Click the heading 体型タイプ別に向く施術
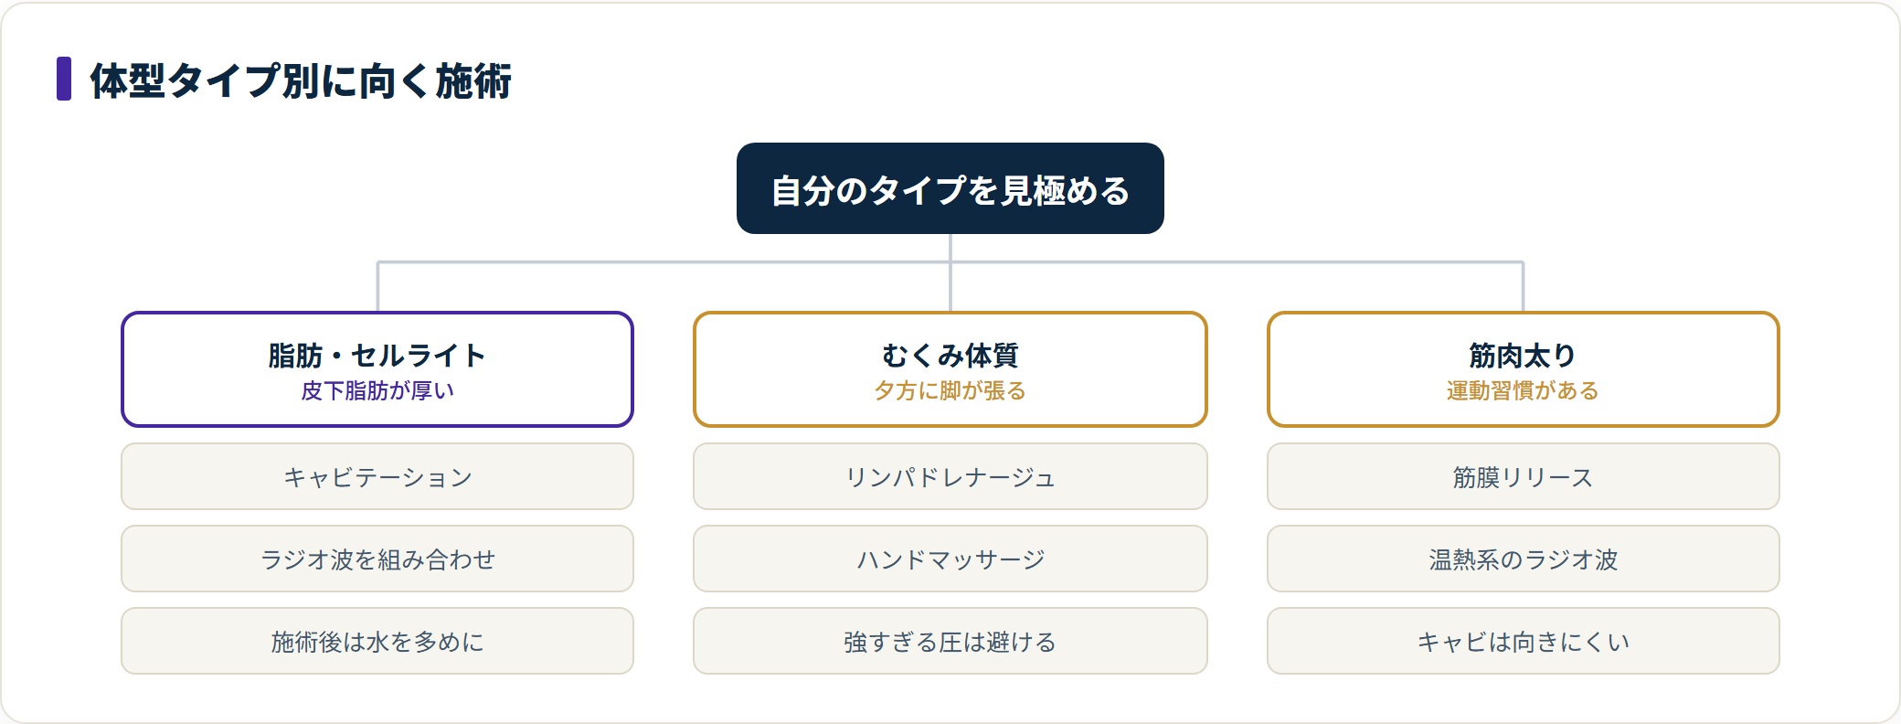The height and width of the screenshot is (724, 1901). pyautogui.click(x=301, y=80)
